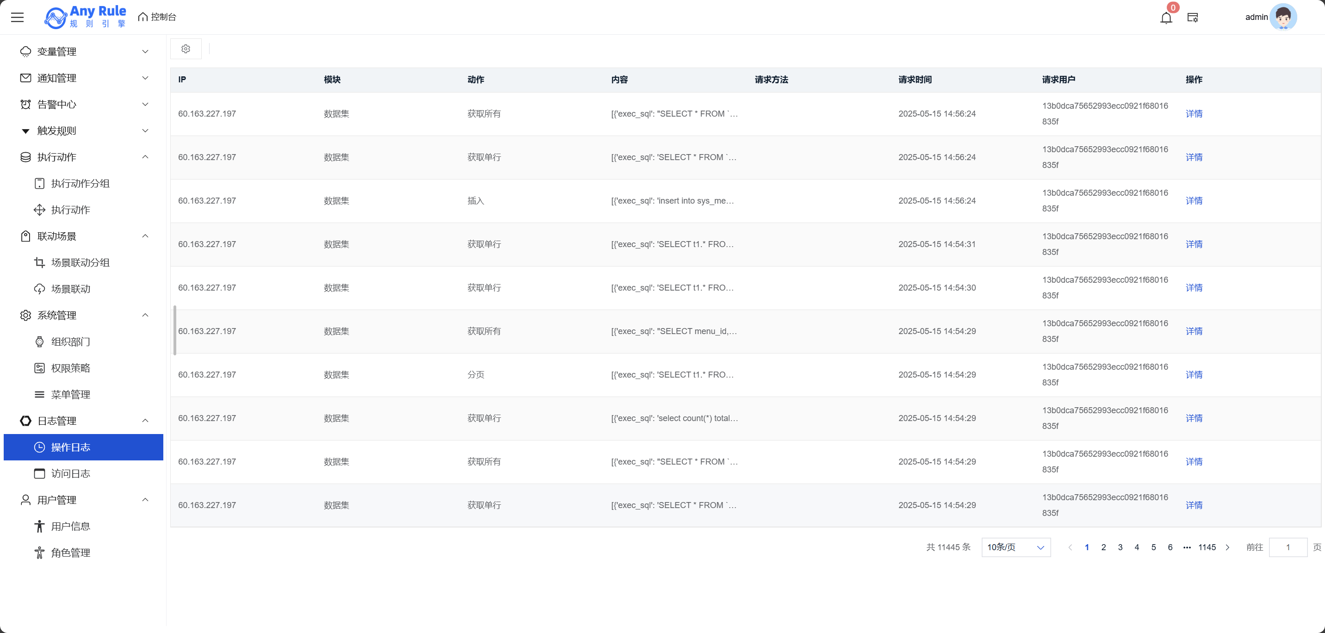Open 详情 for the 插入 action row
The image size is (1325, 633).
pyautogui.click(x=1194, y=201)
